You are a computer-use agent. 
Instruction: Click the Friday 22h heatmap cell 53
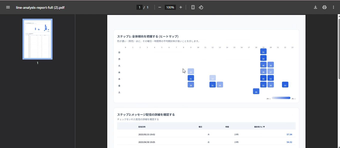pos(285,85)
